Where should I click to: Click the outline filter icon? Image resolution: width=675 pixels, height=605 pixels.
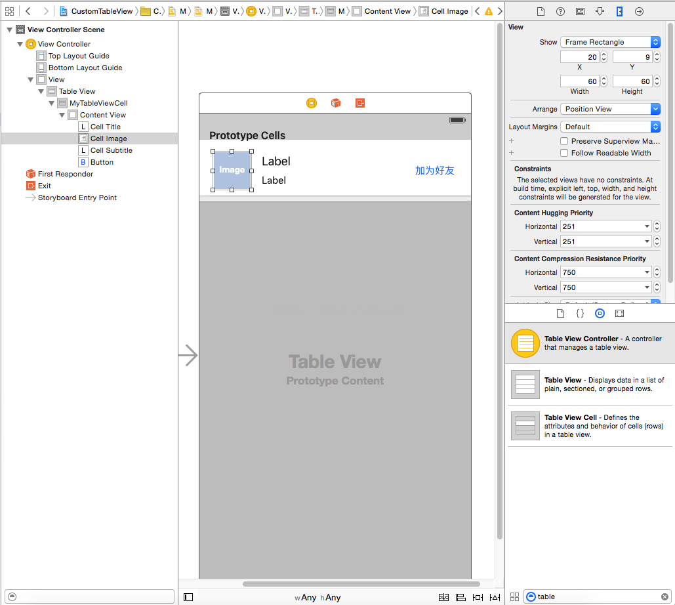12,596
